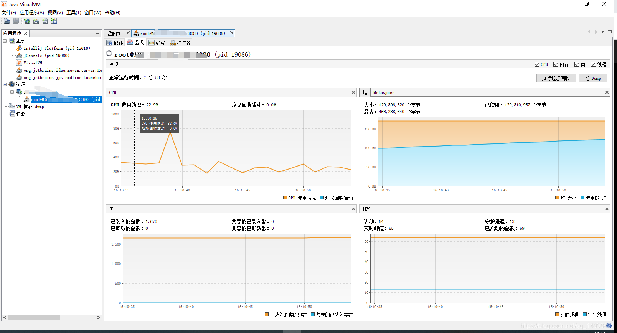Switch to the 监视 tab
This screenshot has height=333, width=617.
click(x=135, y=42)
